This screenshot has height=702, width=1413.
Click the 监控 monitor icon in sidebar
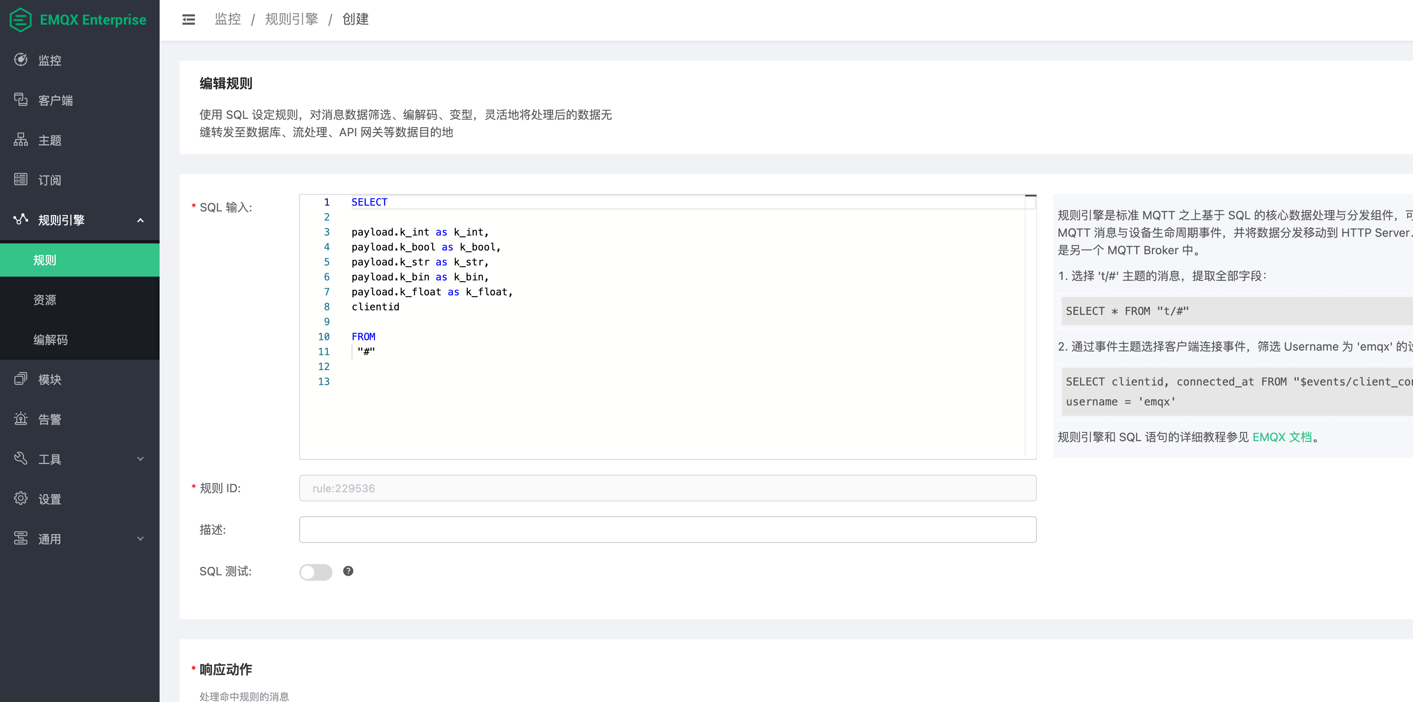click(21, 60)
